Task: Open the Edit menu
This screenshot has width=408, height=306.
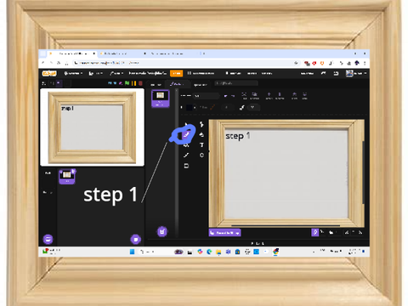Action: click(x=116, y=73)
